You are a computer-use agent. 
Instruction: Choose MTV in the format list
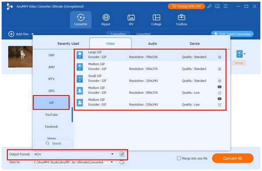(52, 79)
